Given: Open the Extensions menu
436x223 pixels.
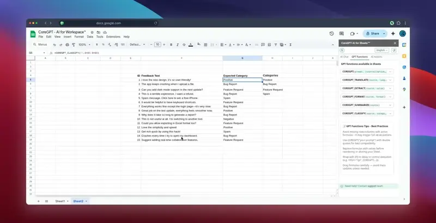Looking at the screenshot, I should [113, 36].
